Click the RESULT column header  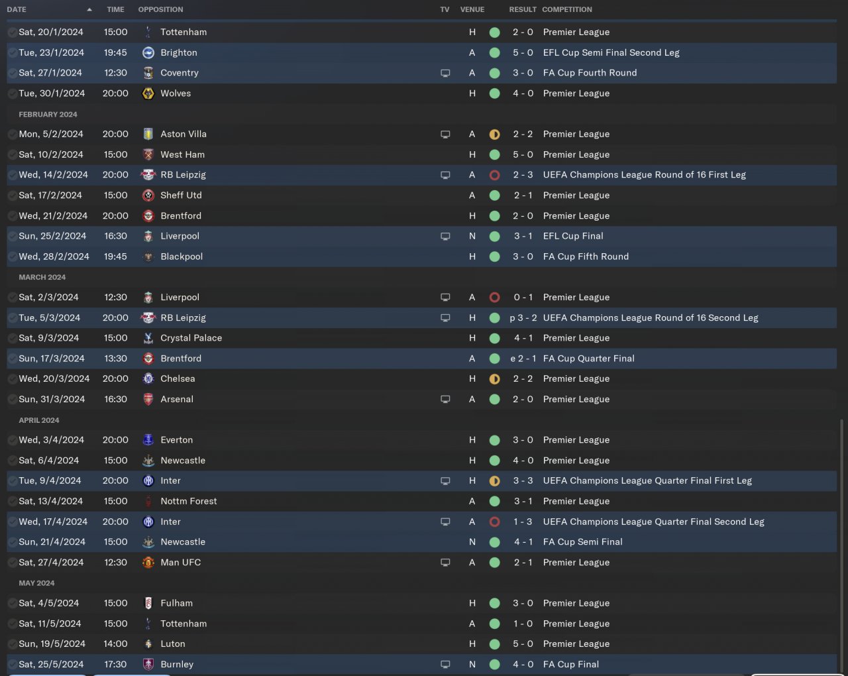coord(522,9)
